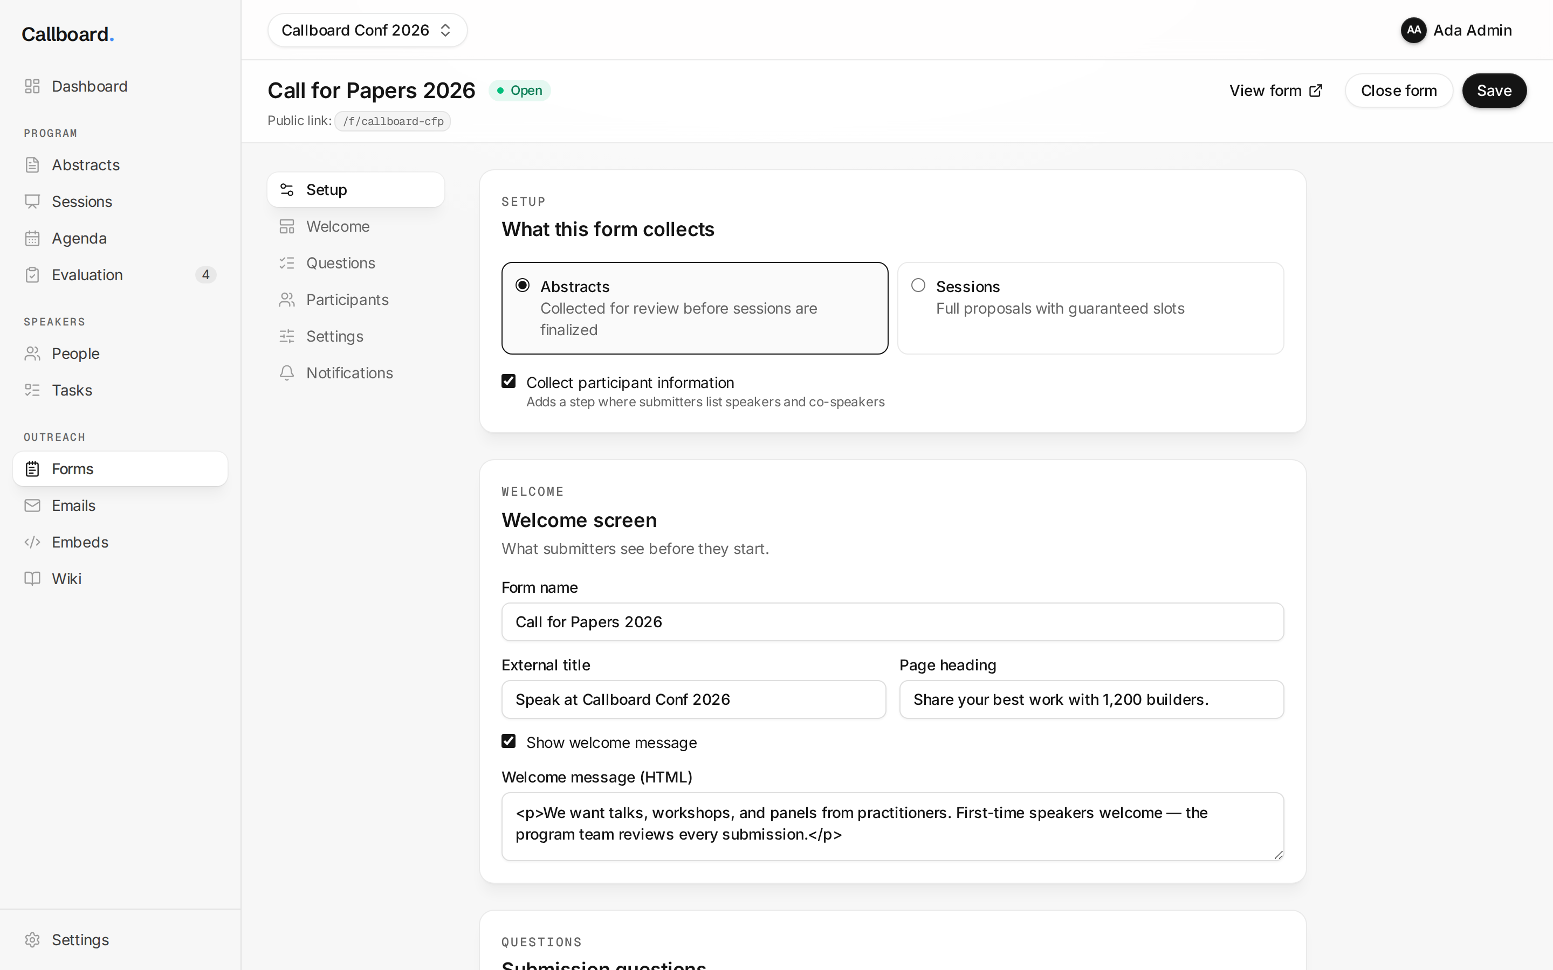
Task: Click the AA user avatar
Action: click(1413, 30)
